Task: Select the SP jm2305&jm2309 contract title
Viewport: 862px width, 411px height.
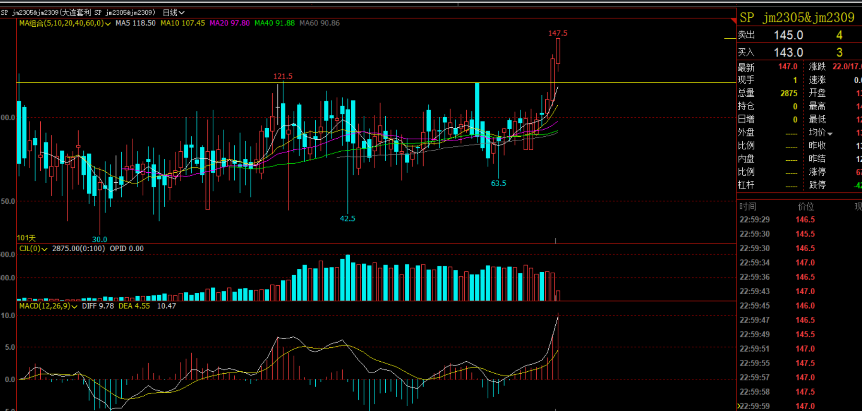Action: click(797, 18)
